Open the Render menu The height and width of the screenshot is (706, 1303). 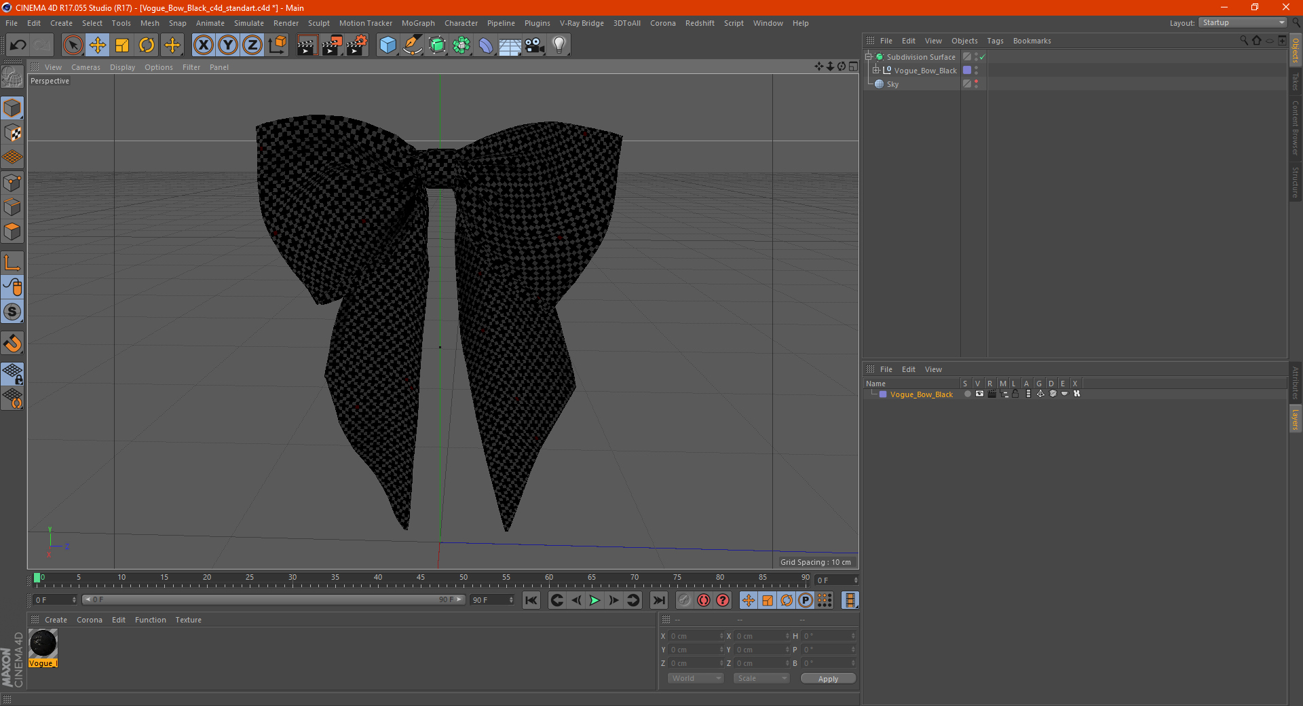pos(286,23)
